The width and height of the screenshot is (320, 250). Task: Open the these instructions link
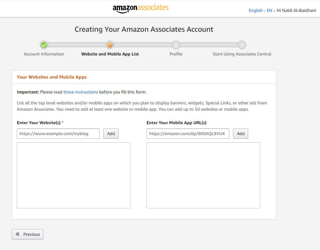pos(81,92)
